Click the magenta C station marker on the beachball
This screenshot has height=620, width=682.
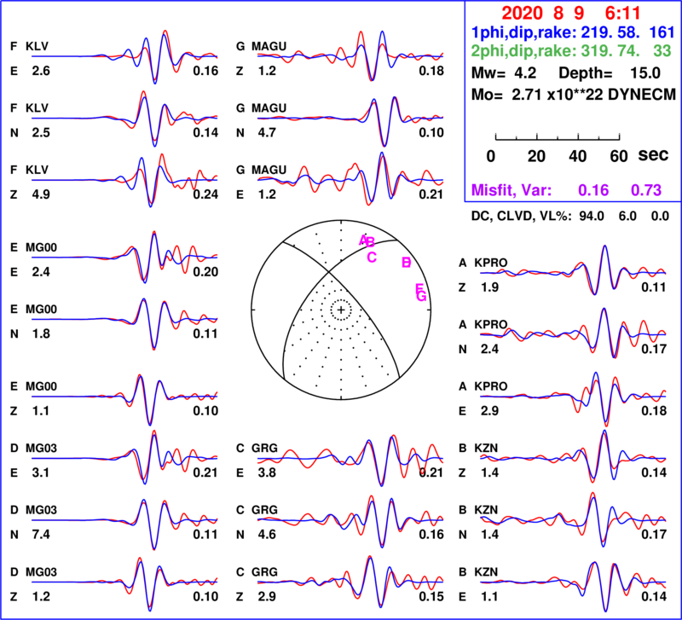point(372,258)
